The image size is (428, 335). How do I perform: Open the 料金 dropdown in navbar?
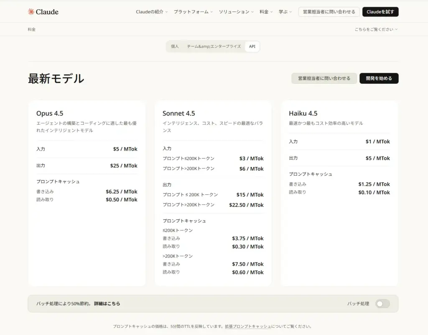[266, 12]
